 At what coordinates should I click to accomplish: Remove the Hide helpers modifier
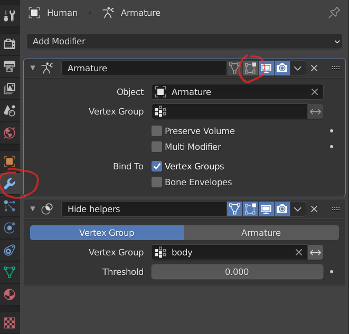click(314, 209)
